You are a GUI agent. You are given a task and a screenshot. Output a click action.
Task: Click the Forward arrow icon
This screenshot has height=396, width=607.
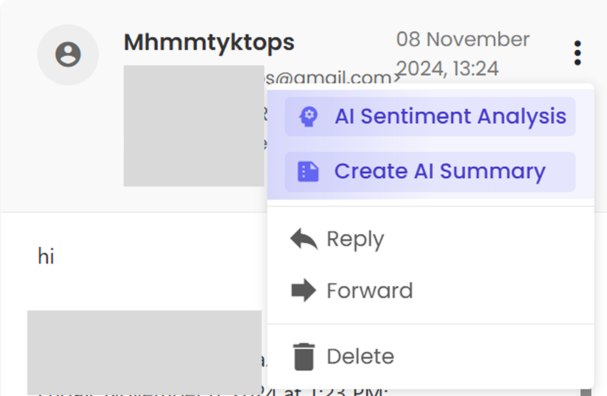pyautogui.click(x=304, y=290)
